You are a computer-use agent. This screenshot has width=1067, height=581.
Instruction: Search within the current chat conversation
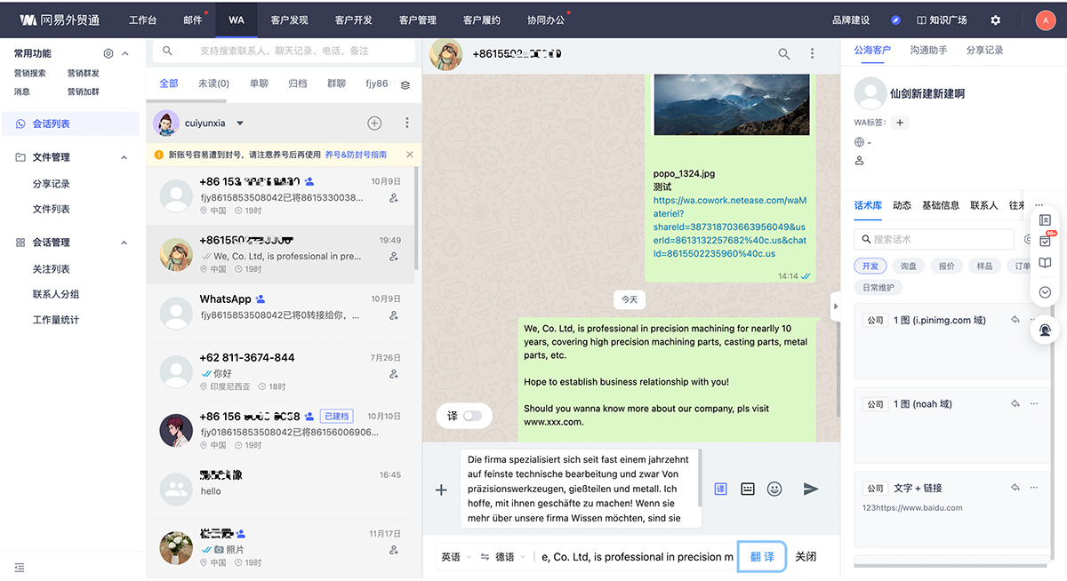point(783,54)
